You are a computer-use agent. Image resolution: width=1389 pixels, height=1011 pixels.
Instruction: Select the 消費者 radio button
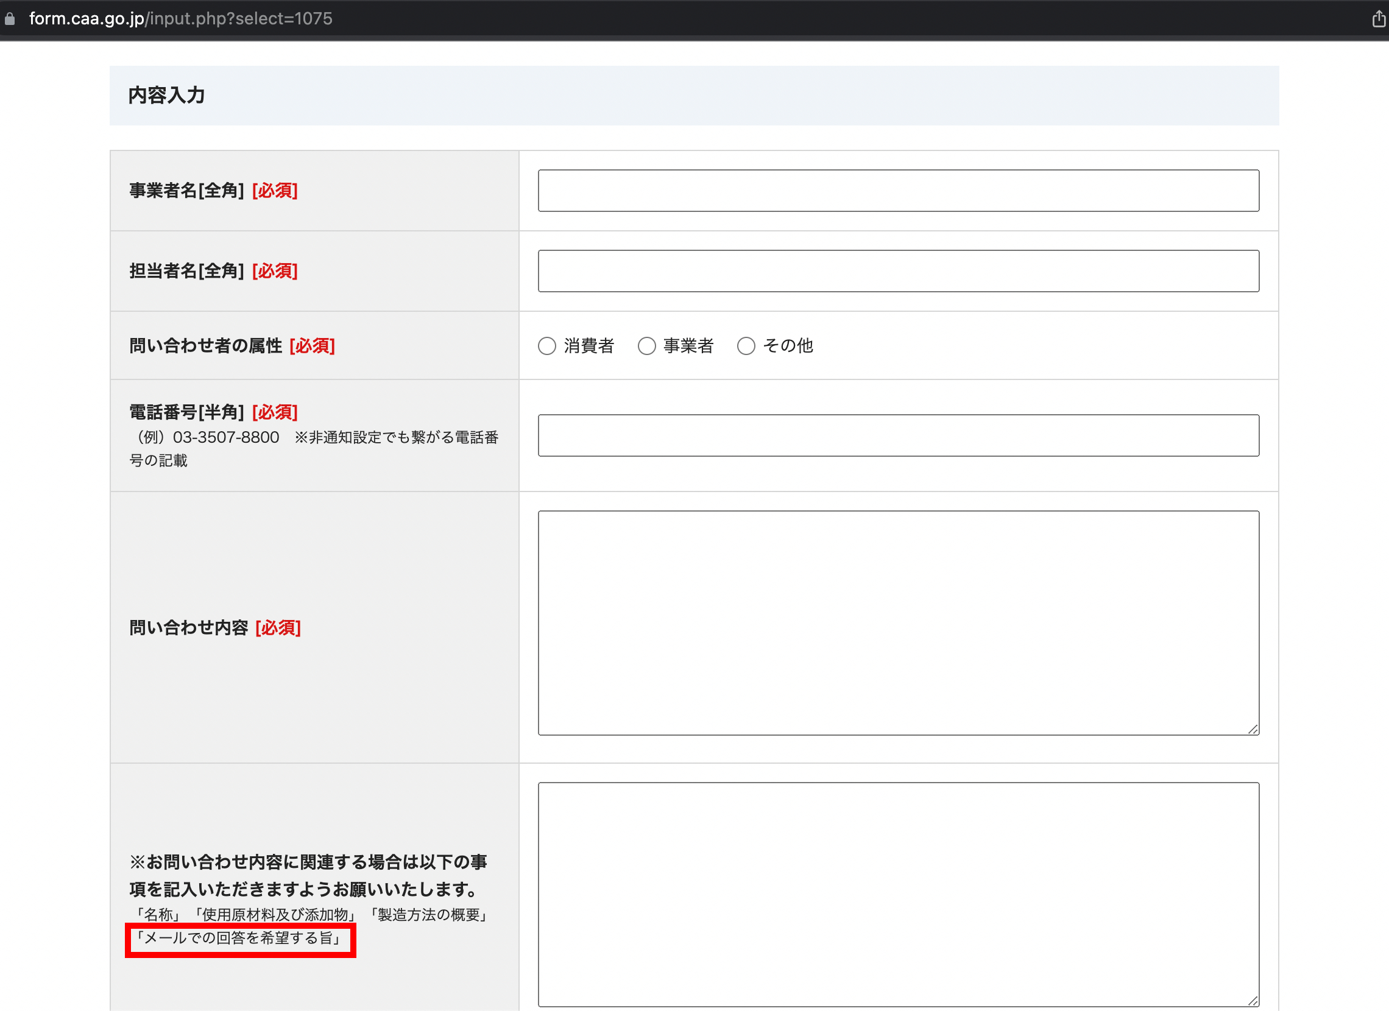point(547,346)
